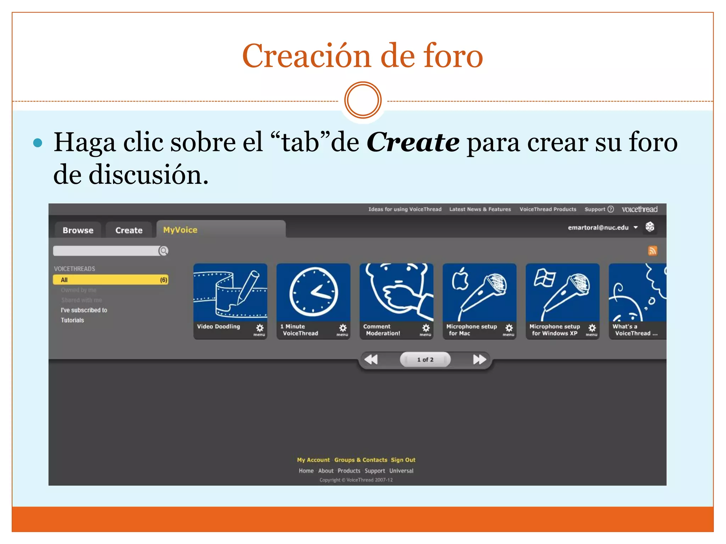Open the Comment Moderation! gear menu
Screen dimensions: 726x544
426,329
